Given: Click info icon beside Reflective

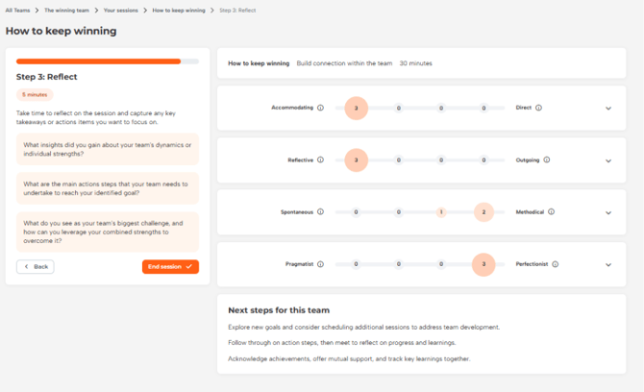Looking at the screenshot, I should [x=321, y=159].
